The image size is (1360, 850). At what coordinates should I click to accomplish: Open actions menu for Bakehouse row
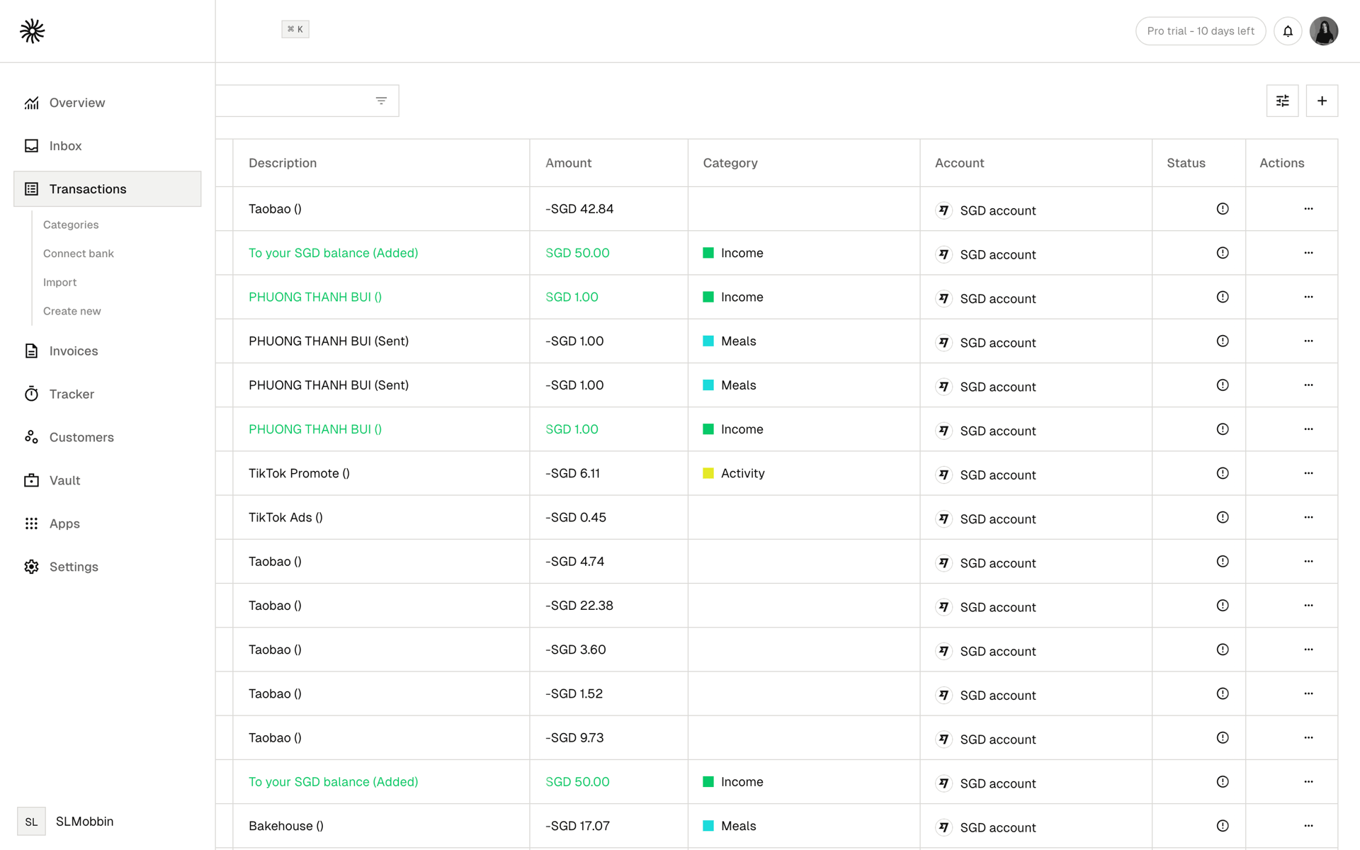[1308, 826]
